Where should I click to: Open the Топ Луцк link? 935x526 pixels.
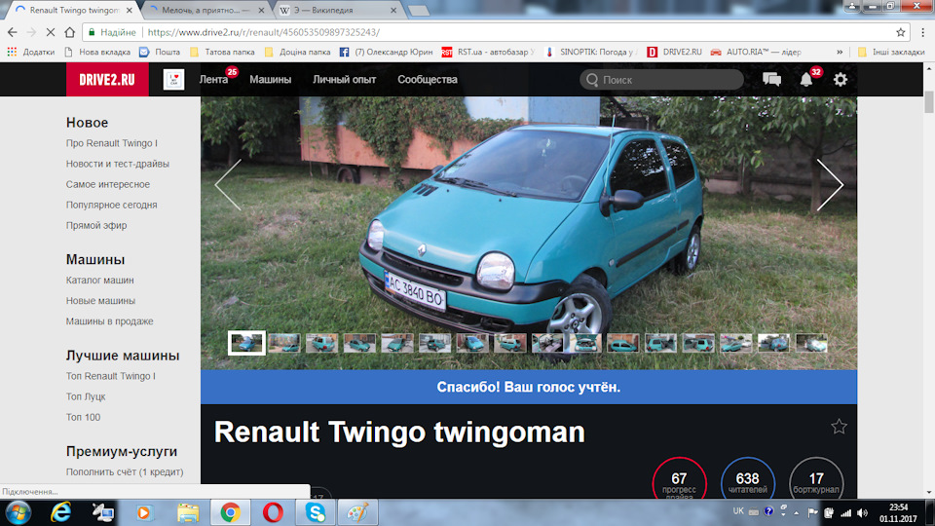[86, 396]
